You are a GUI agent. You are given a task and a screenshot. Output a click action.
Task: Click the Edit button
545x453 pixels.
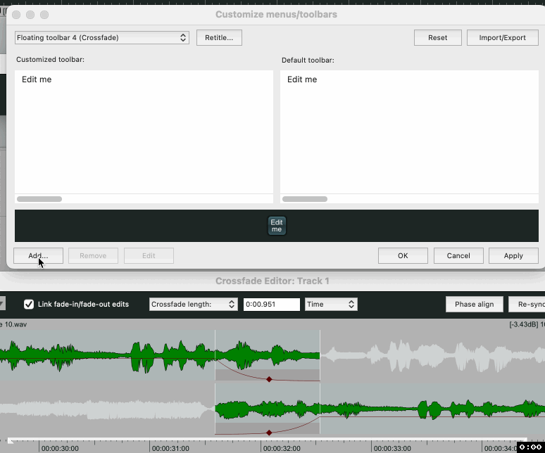(149, 255)
